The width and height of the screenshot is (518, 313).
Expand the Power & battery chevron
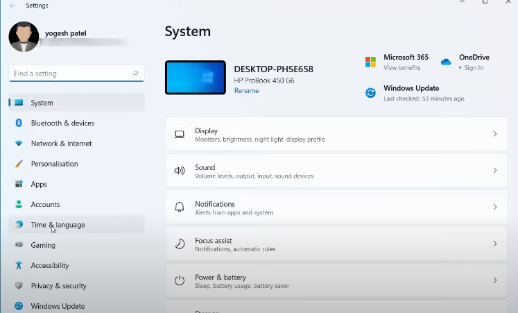494,280
